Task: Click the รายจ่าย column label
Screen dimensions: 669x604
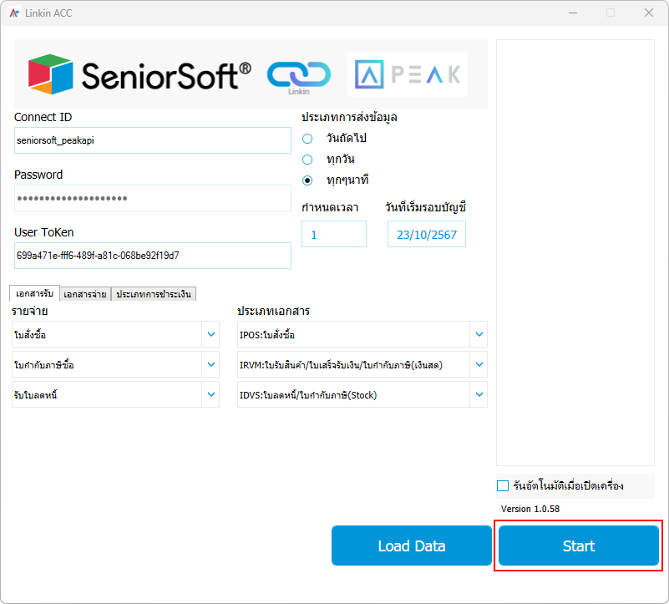Action: (x=29, y=311)
